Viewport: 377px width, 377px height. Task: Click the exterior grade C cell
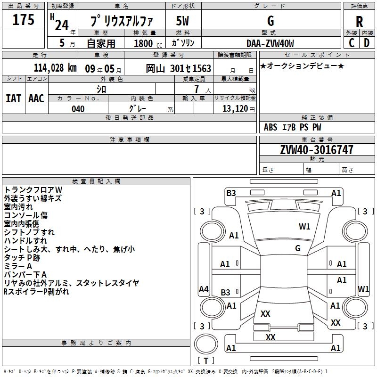pos(352,43)
